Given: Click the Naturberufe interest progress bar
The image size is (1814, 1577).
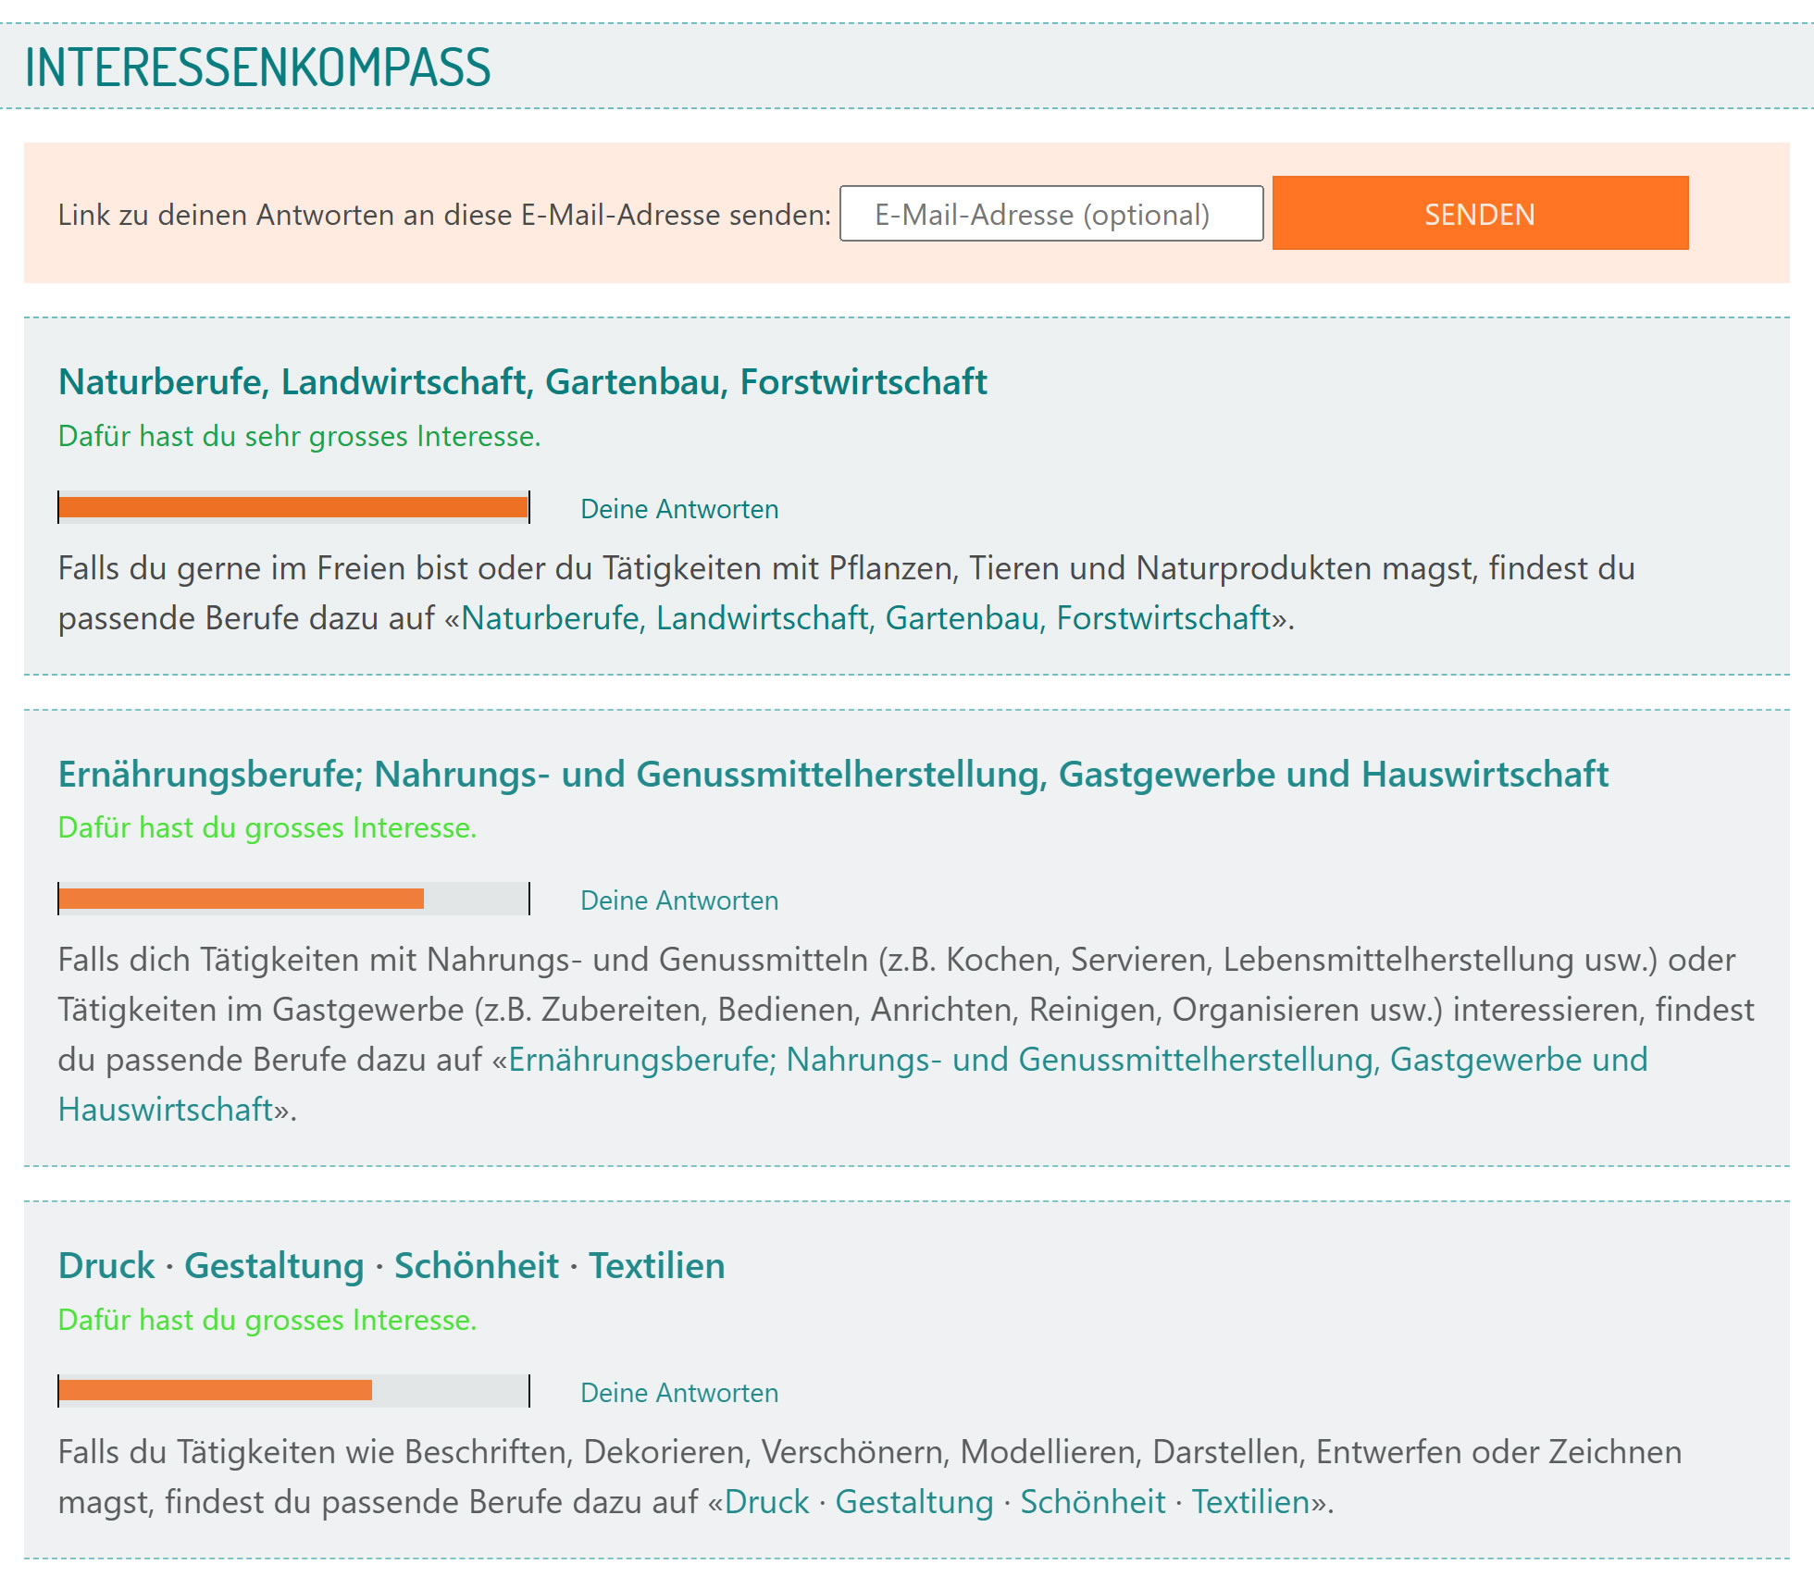Looking at the screenshot, I should point(293,507).
